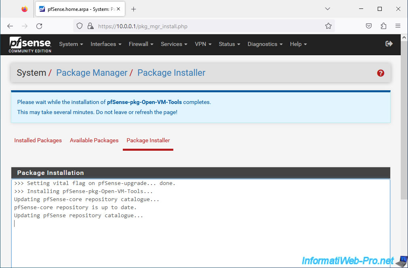Screen dimensions: 408x268
Task: Switch to the Installed Packages tab
Action: point(38,141)
